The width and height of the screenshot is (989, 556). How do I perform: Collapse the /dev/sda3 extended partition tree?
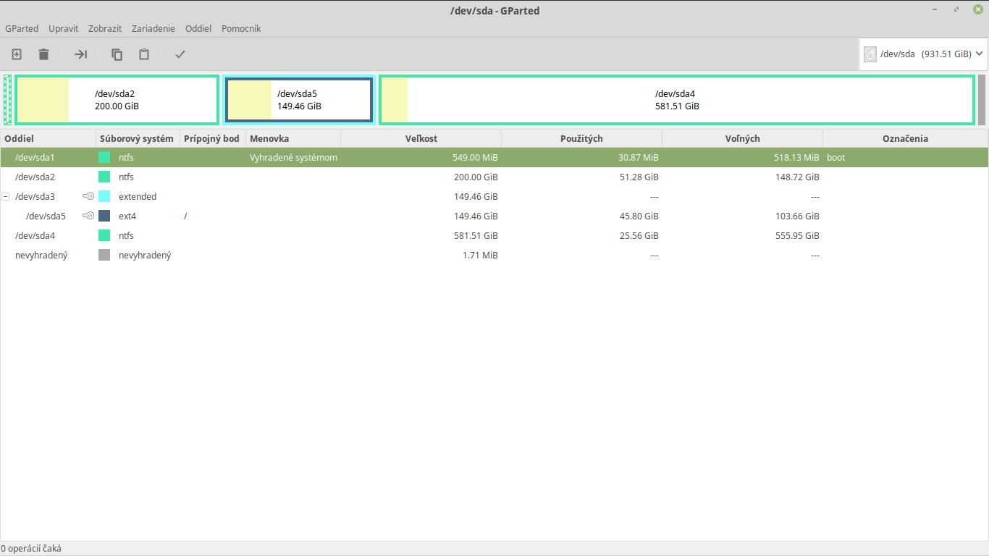6,196
